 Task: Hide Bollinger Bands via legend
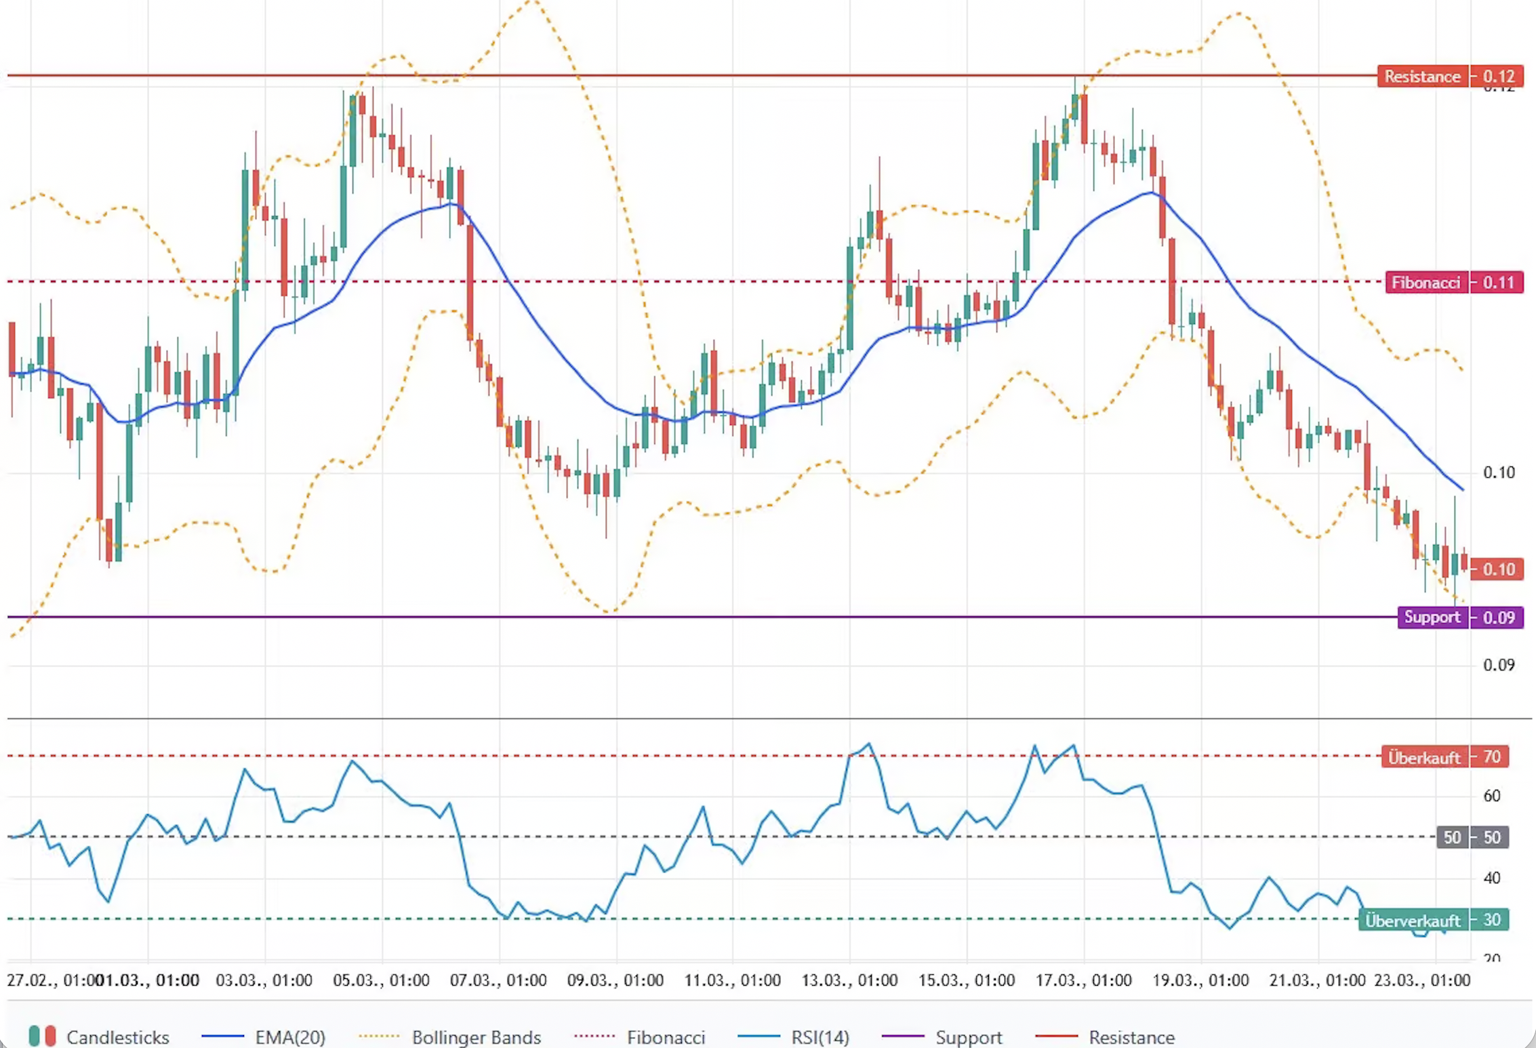[x=476, y=1037]
